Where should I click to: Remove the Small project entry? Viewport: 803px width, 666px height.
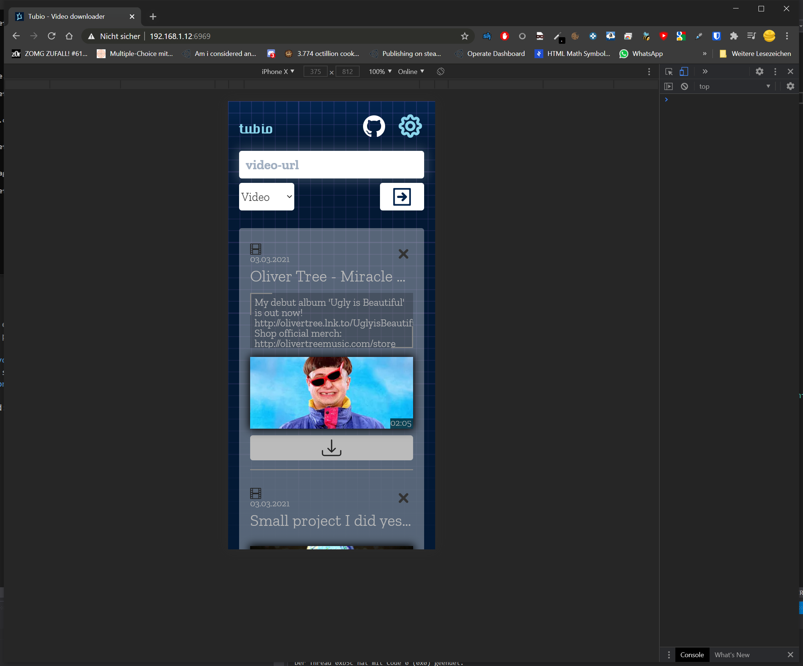click(x=403, y=498)
